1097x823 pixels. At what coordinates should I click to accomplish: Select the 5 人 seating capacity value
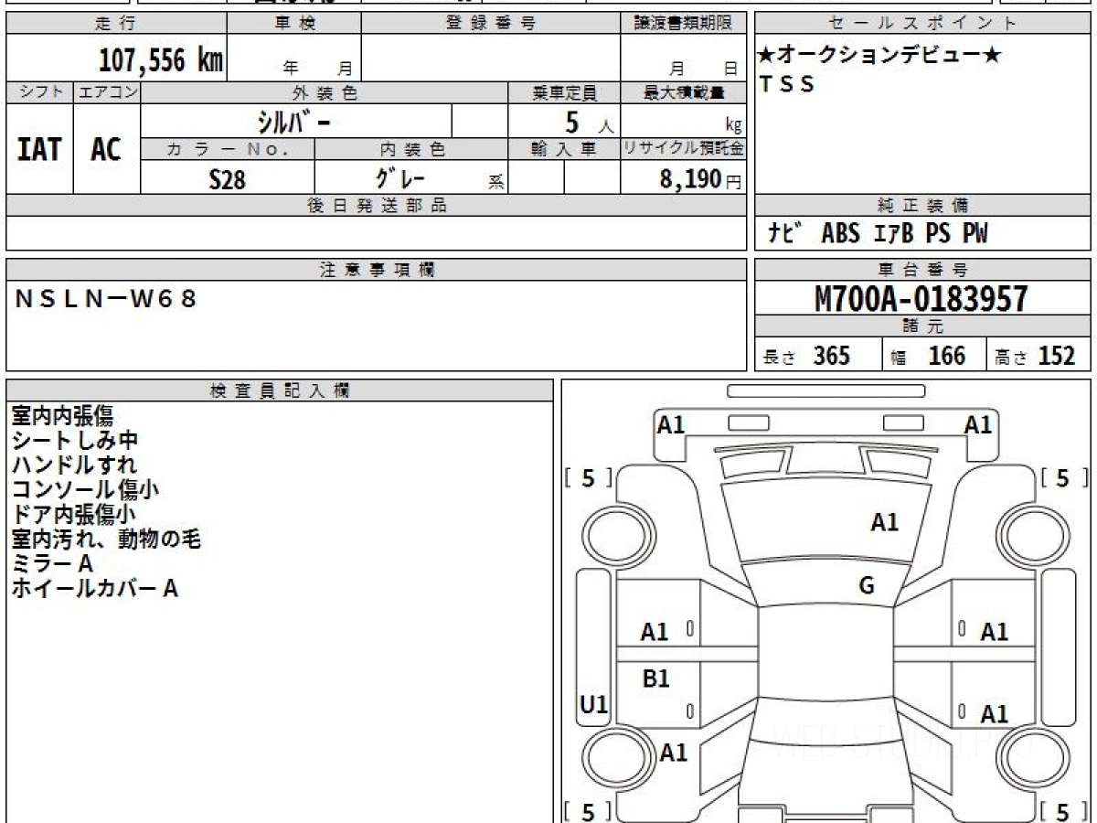(590, 123)
